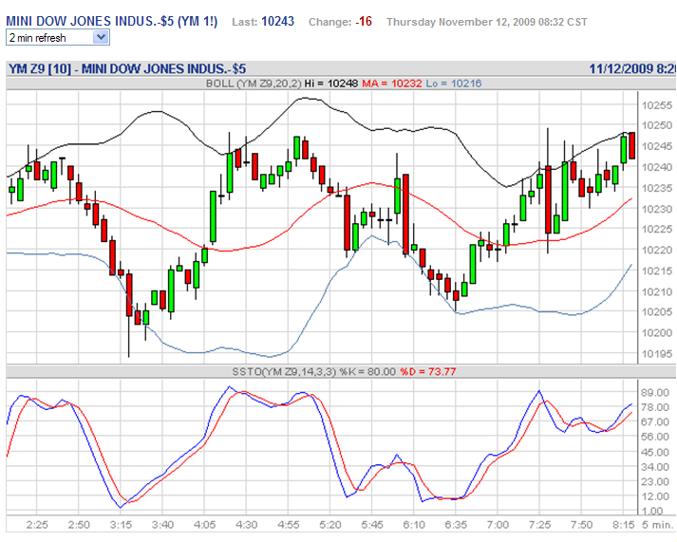677x542 pixels.
Task: Click the %K = 80.00 reading
Action: (367, 371)
